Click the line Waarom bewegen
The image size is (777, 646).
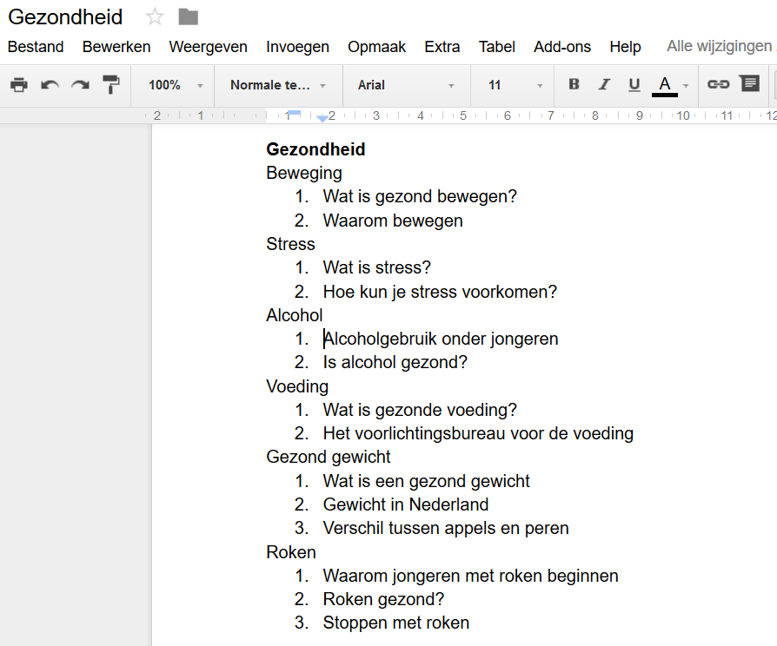pyautogui.click(x=393, y=221)
